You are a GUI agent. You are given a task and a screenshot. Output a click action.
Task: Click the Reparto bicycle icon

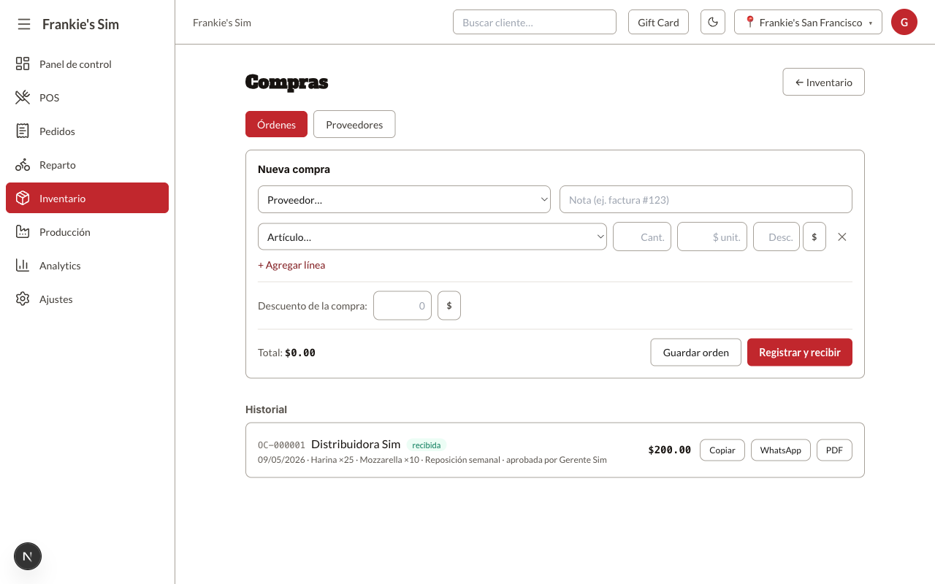coord(23,165)
